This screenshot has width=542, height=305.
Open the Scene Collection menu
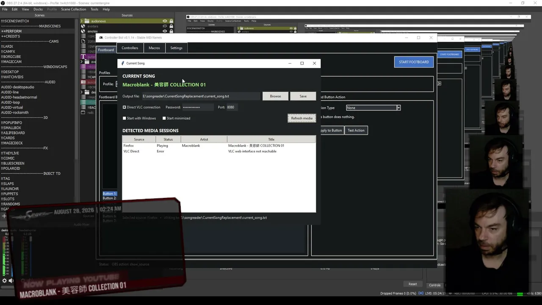[73, 9]
